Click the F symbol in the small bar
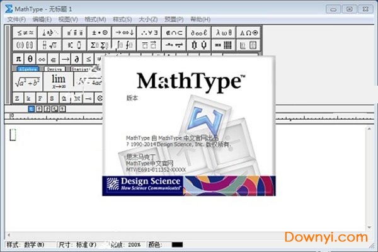Screen dimensions: 378x252 (40, 98)
